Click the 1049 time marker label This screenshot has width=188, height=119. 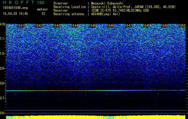coord(164,26)
